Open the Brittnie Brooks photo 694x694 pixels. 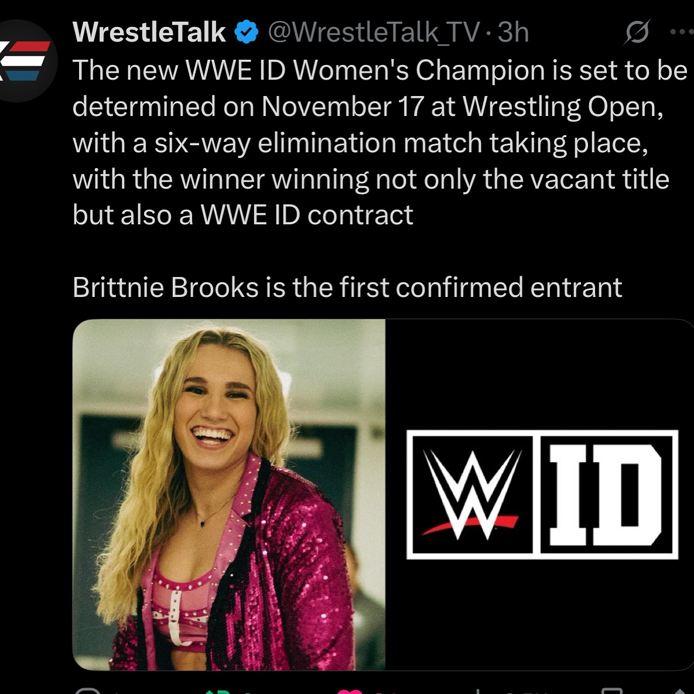coord(229,494)
